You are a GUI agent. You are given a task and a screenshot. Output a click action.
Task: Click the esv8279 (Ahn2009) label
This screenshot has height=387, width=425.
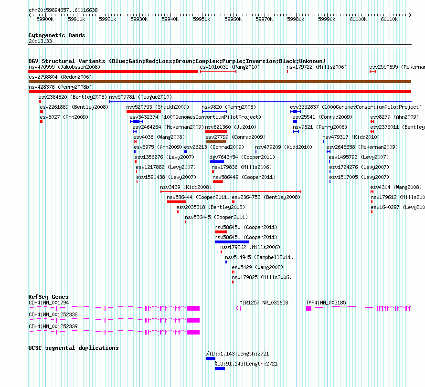394,117
